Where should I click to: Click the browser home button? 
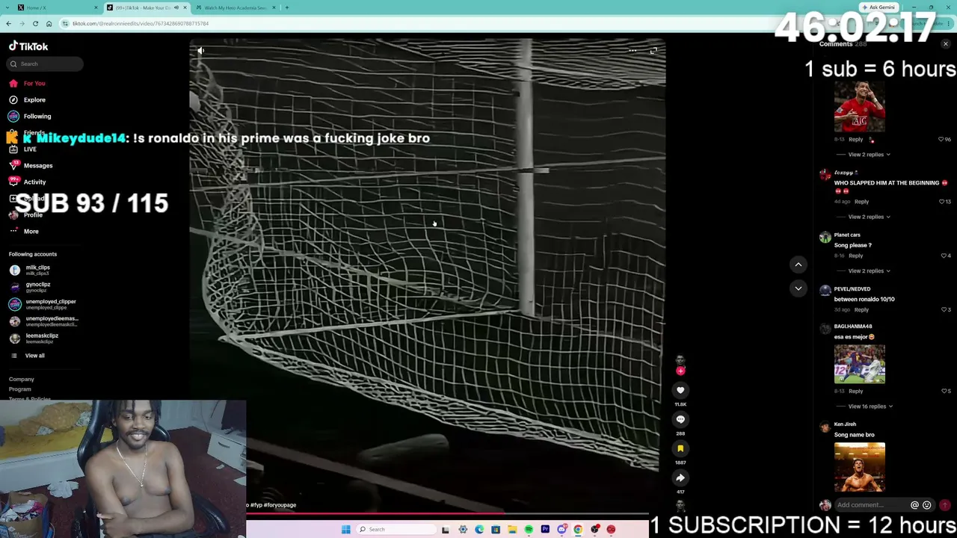point(49,23)
